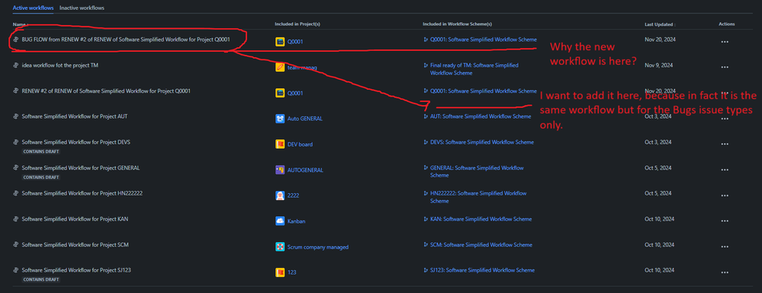Open the 2222 project link
The width and height of the screenshot is (762, 293).
(293, 196)
